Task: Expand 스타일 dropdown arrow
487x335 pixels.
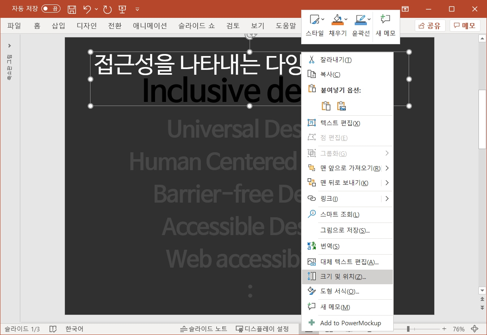Action: [323, 19]
